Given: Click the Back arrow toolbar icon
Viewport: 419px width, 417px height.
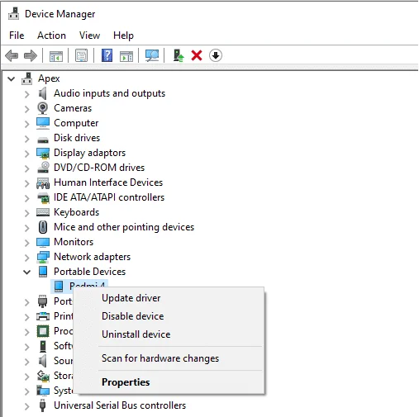Looking at the screenshot, I should 12,55.
